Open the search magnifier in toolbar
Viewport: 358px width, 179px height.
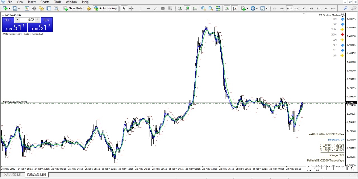[346, 8]
